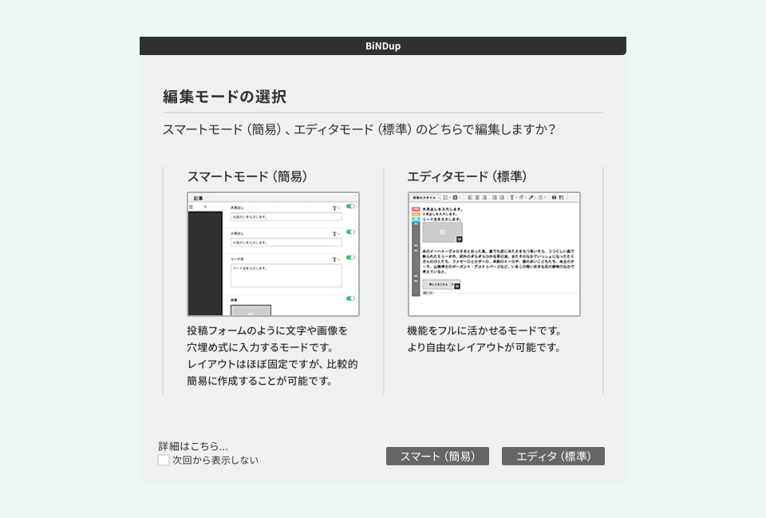766x518 pixels.
Task: Click the BiNDup title bar text
Action: (x=383, y=46)
